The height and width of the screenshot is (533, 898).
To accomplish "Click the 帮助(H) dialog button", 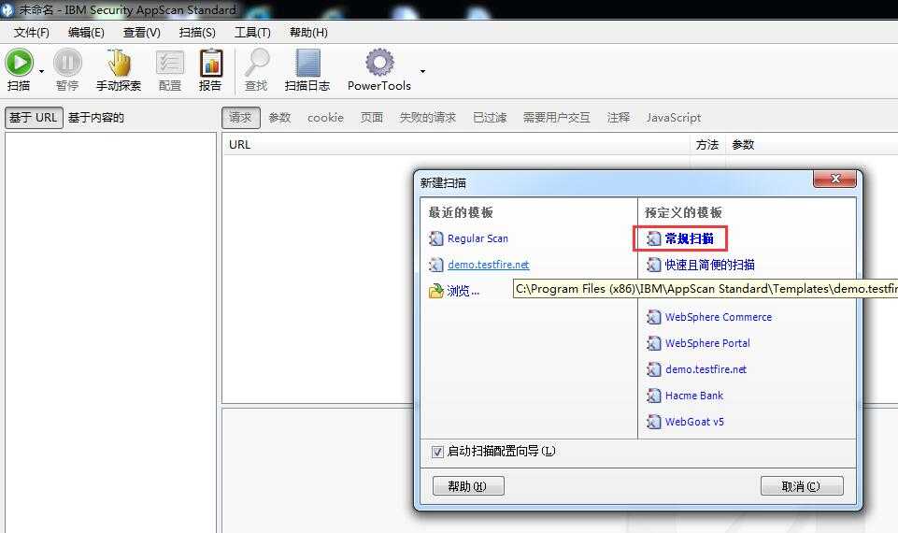I will point(468,486).
